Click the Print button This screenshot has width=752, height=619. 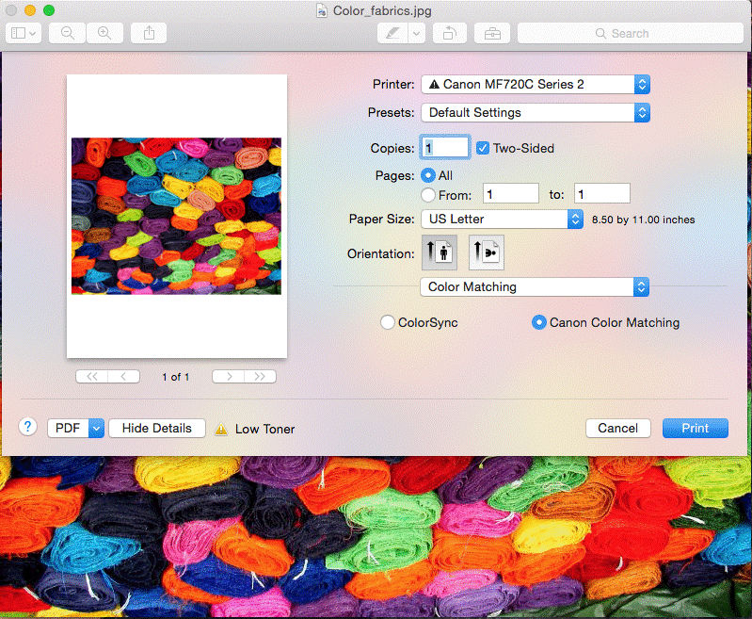click(x=695, y=428)
